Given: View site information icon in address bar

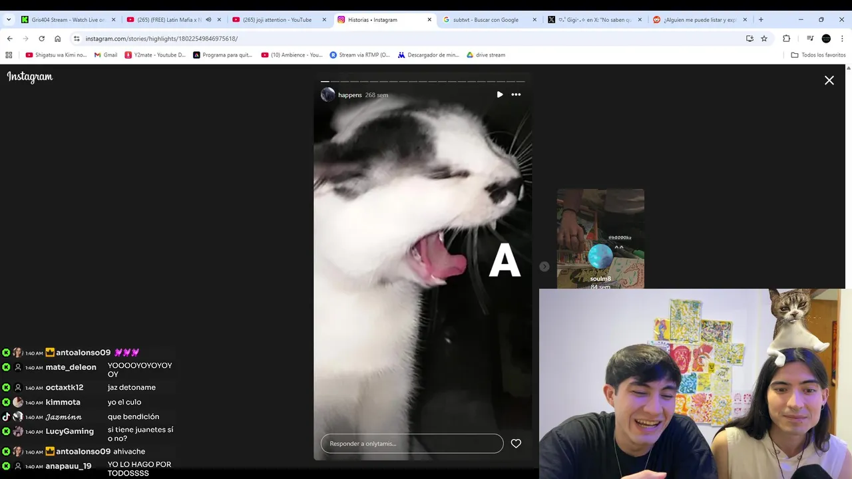Looking at the screenshot, I should click(77, 39).
